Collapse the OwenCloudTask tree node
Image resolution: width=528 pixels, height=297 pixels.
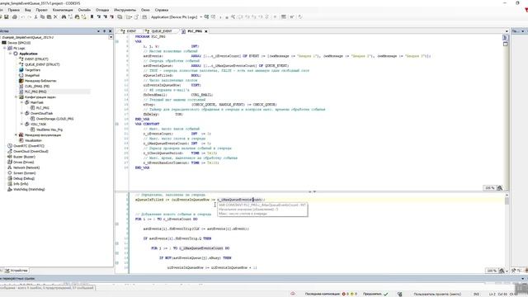[x=21, y=113]
